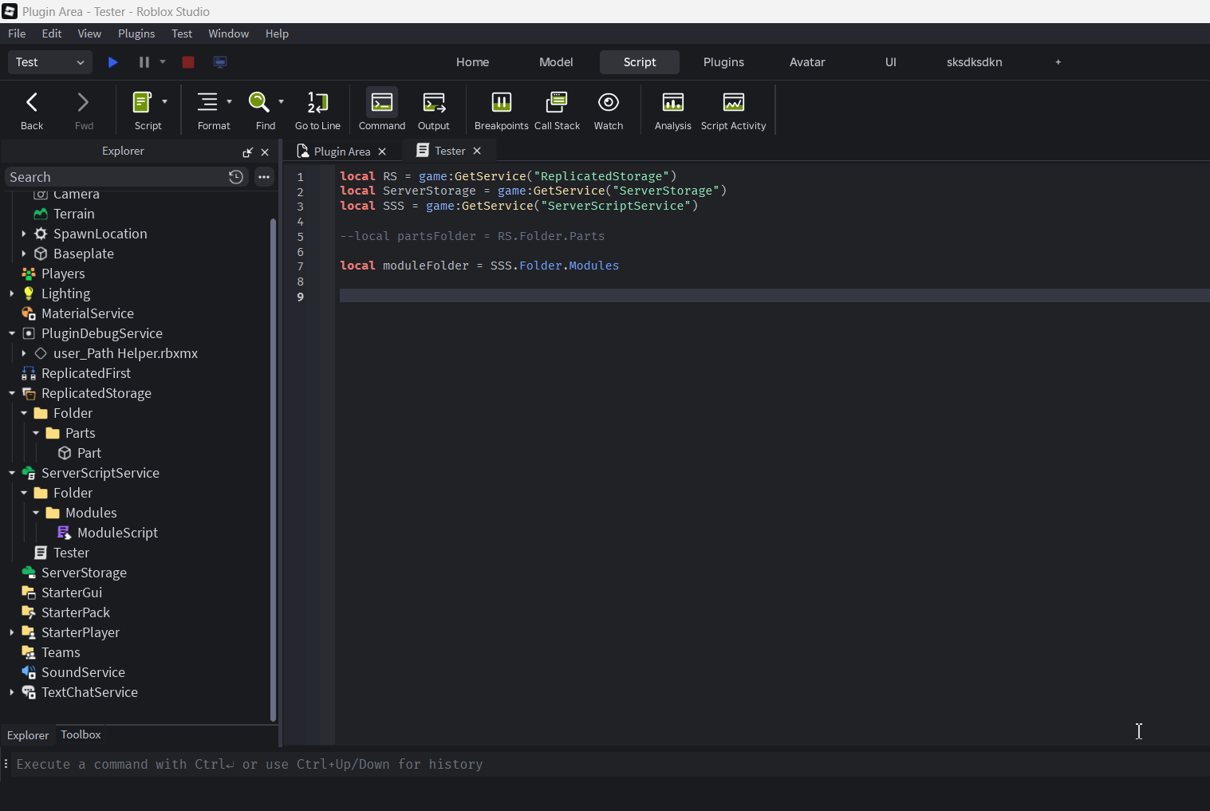The height and width of the screenshot is (811, 1210).
Task: Open the Breakpoints panel
Action: [x=501, y=109]
